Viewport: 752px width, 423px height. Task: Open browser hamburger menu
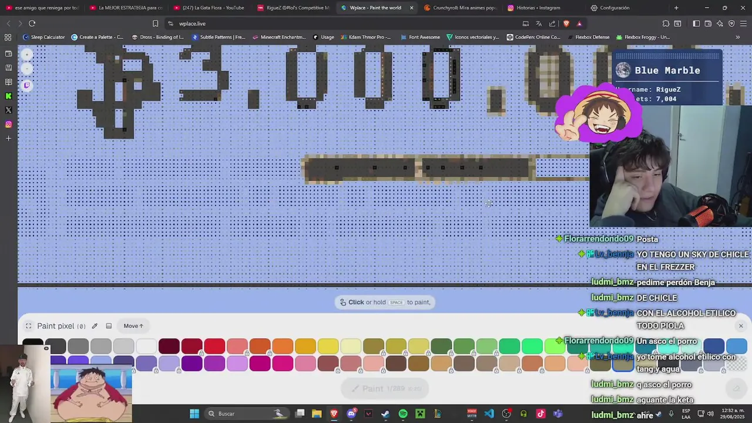(x=744, y=23)
